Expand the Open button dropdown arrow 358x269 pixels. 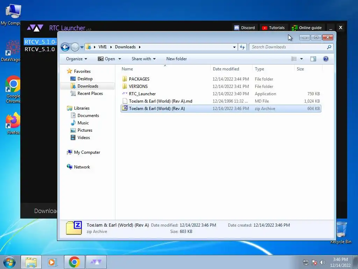[120, 59]
